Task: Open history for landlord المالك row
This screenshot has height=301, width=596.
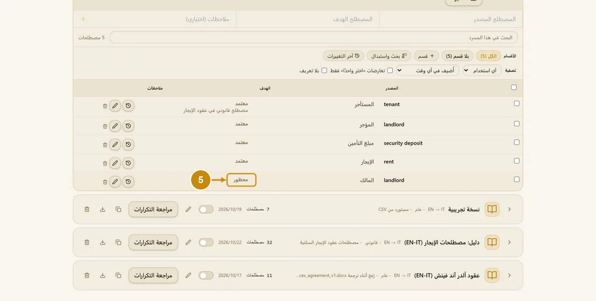Action: point(128,182)
